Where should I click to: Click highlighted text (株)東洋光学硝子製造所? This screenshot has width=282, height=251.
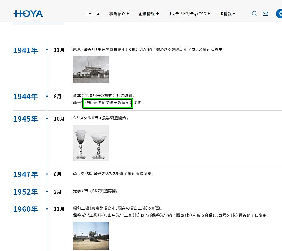point(108,103)
